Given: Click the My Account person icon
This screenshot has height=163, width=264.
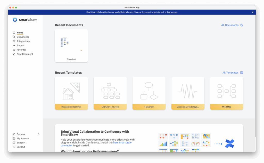Looking at the screenshot, I should [x=14, y=139].
